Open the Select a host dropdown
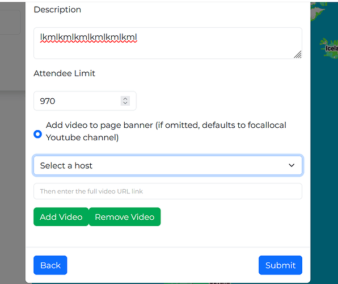This screenshot has height=284, width=338. [168, 165]
